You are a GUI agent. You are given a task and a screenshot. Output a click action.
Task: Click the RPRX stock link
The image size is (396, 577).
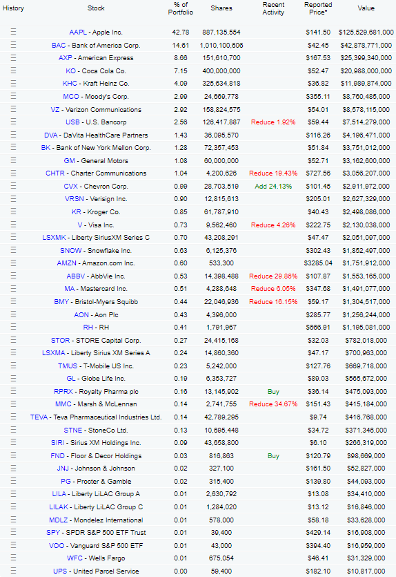click(63, 392)
